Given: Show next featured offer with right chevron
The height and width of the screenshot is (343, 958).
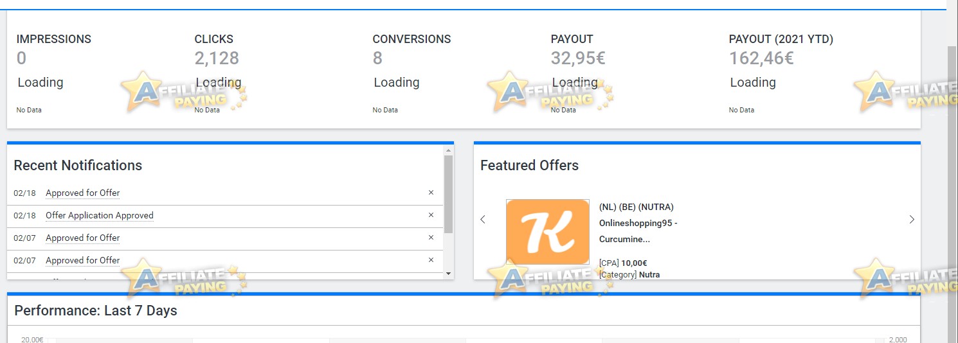Looking at the screenshot, I should pyautogui.click(x=911, y=220).
